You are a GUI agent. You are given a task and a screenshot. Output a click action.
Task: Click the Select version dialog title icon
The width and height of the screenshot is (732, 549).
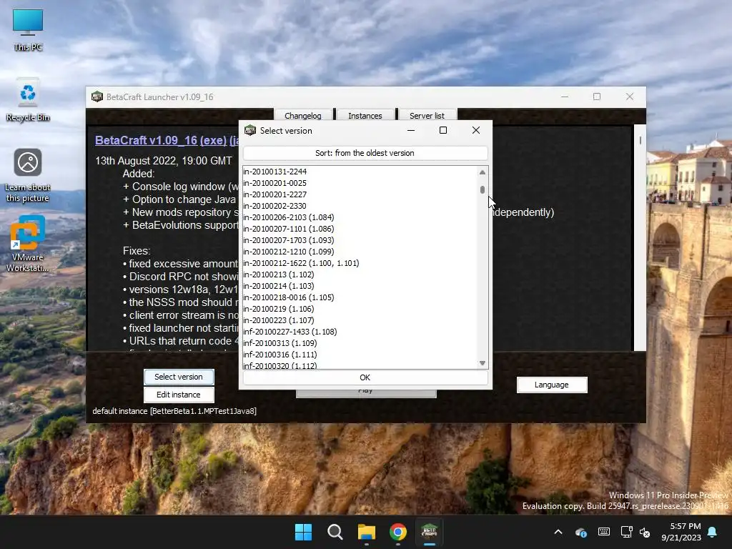[250, 130]
